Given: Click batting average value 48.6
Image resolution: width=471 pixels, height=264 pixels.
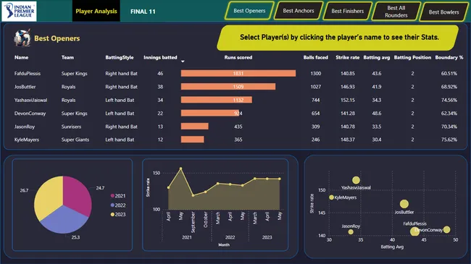Looking at the screenshot, I should (377, 114).
